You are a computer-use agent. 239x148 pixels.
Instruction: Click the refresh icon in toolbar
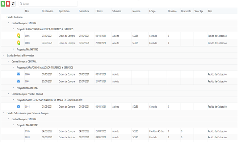click(13, 4)
